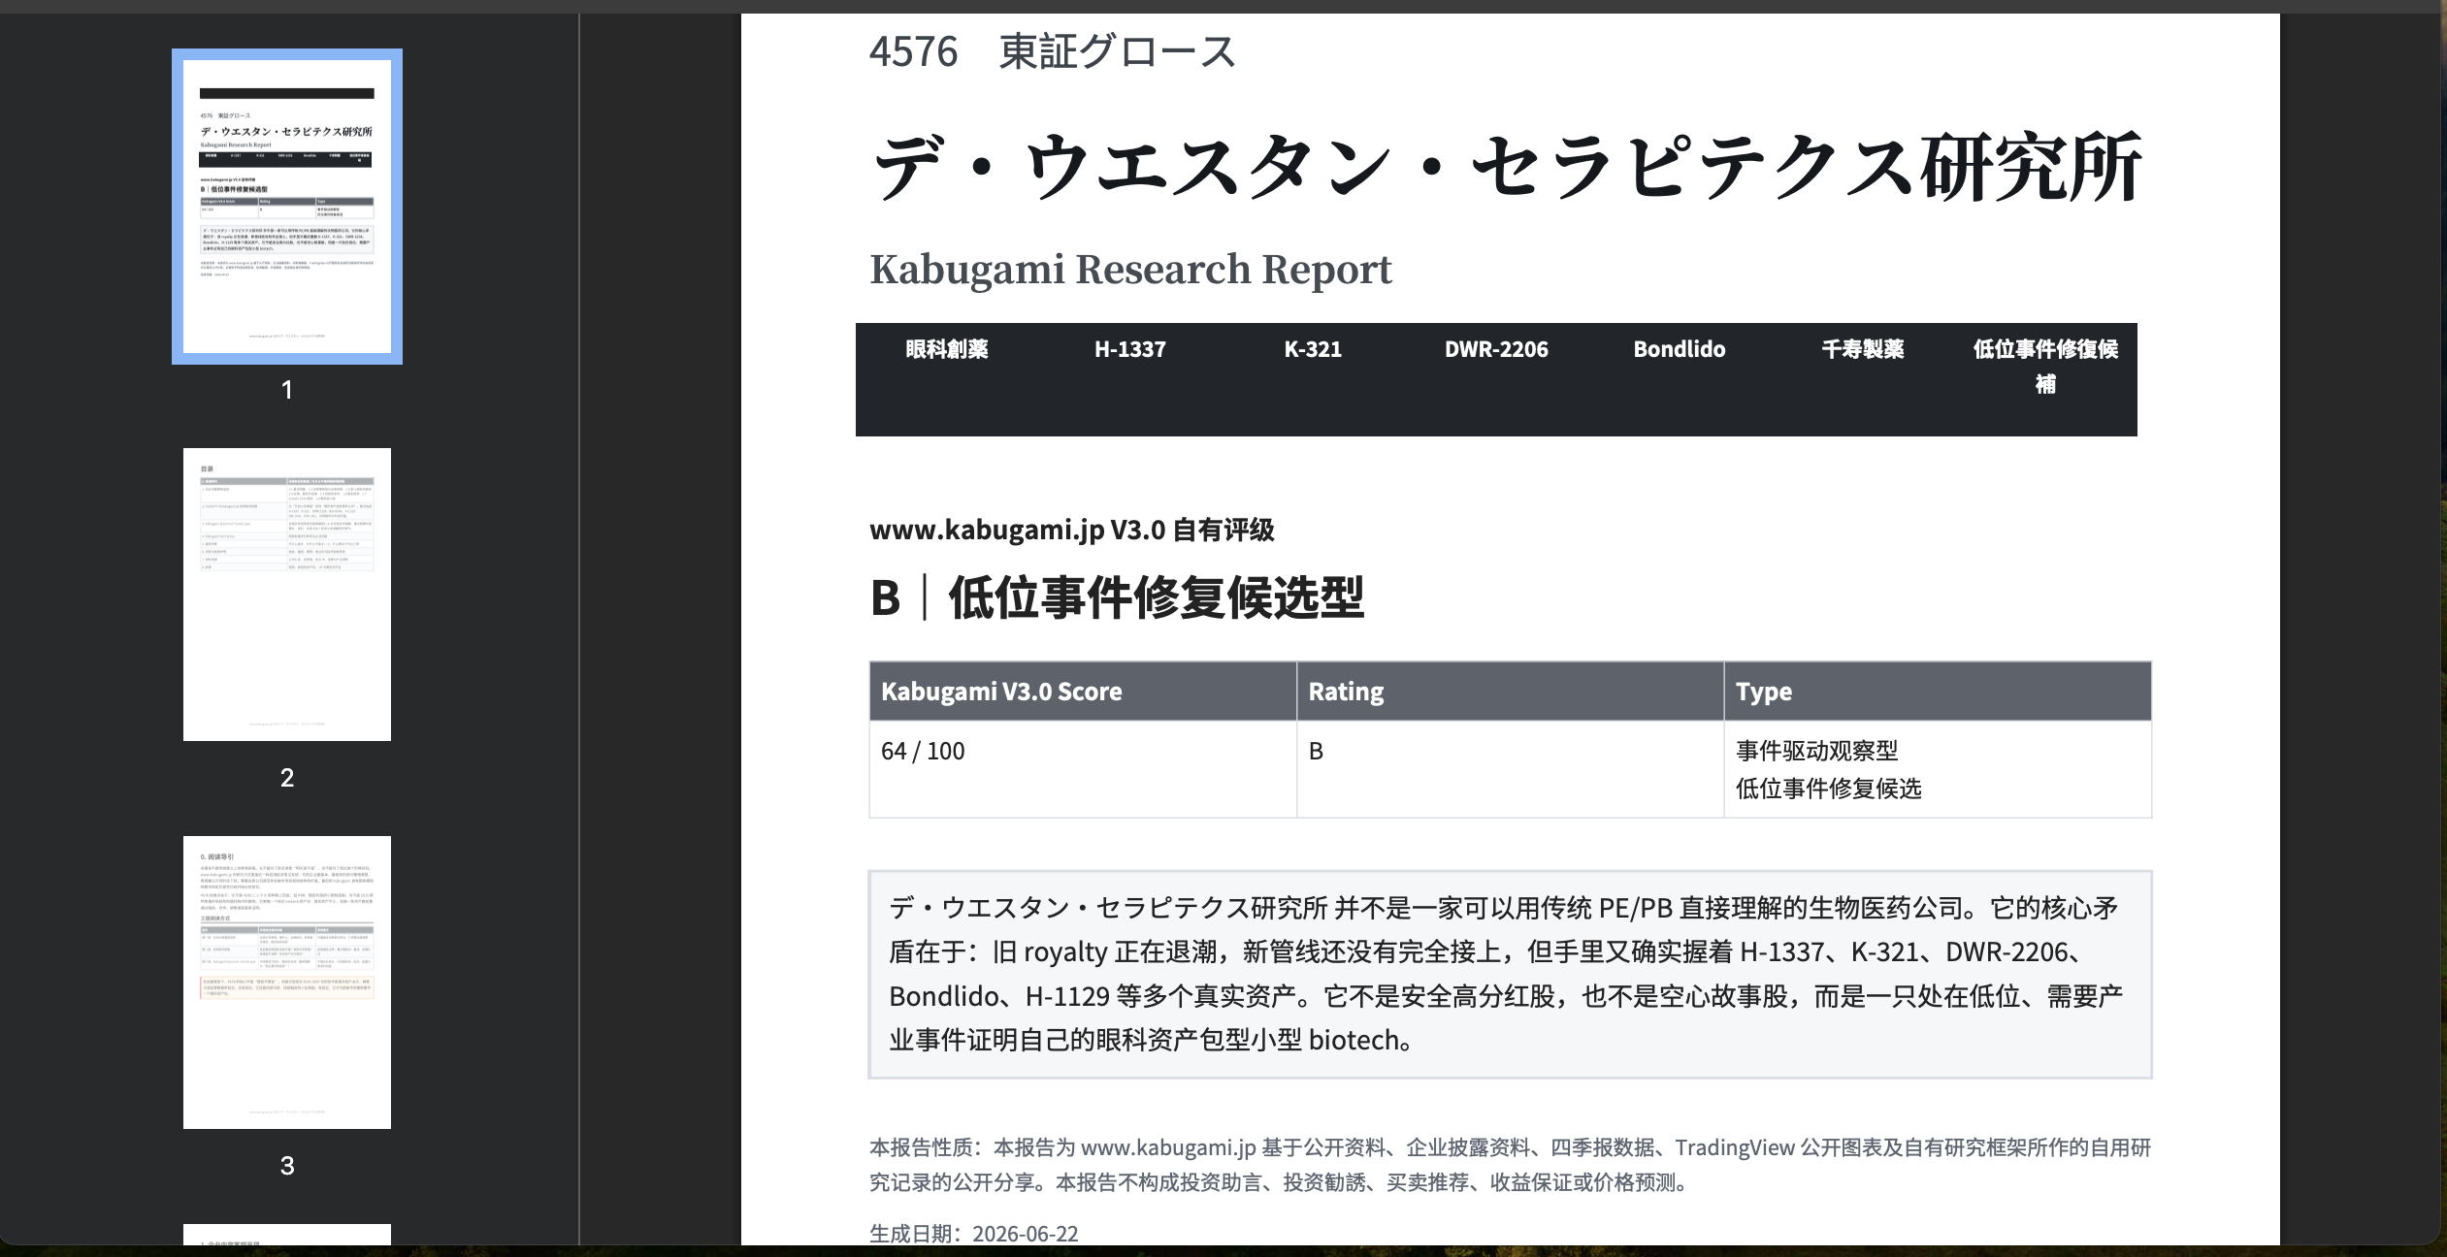Click the "4576 東証グロース" ticker line
This screenshot has height=1257, width=2447.
click(1053, 51)
